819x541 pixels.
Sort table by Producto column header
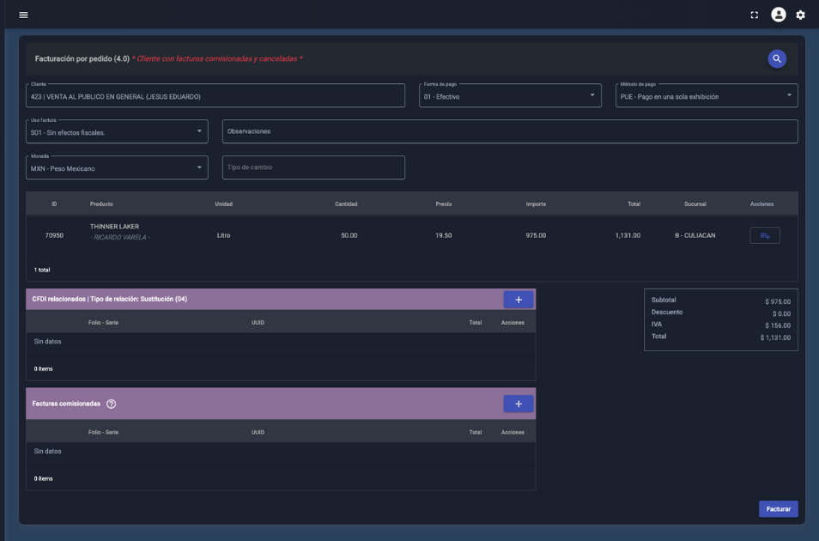[101, 204]
